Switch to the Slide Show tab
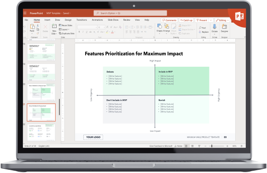The image size is (267, 173). (113, 20)
